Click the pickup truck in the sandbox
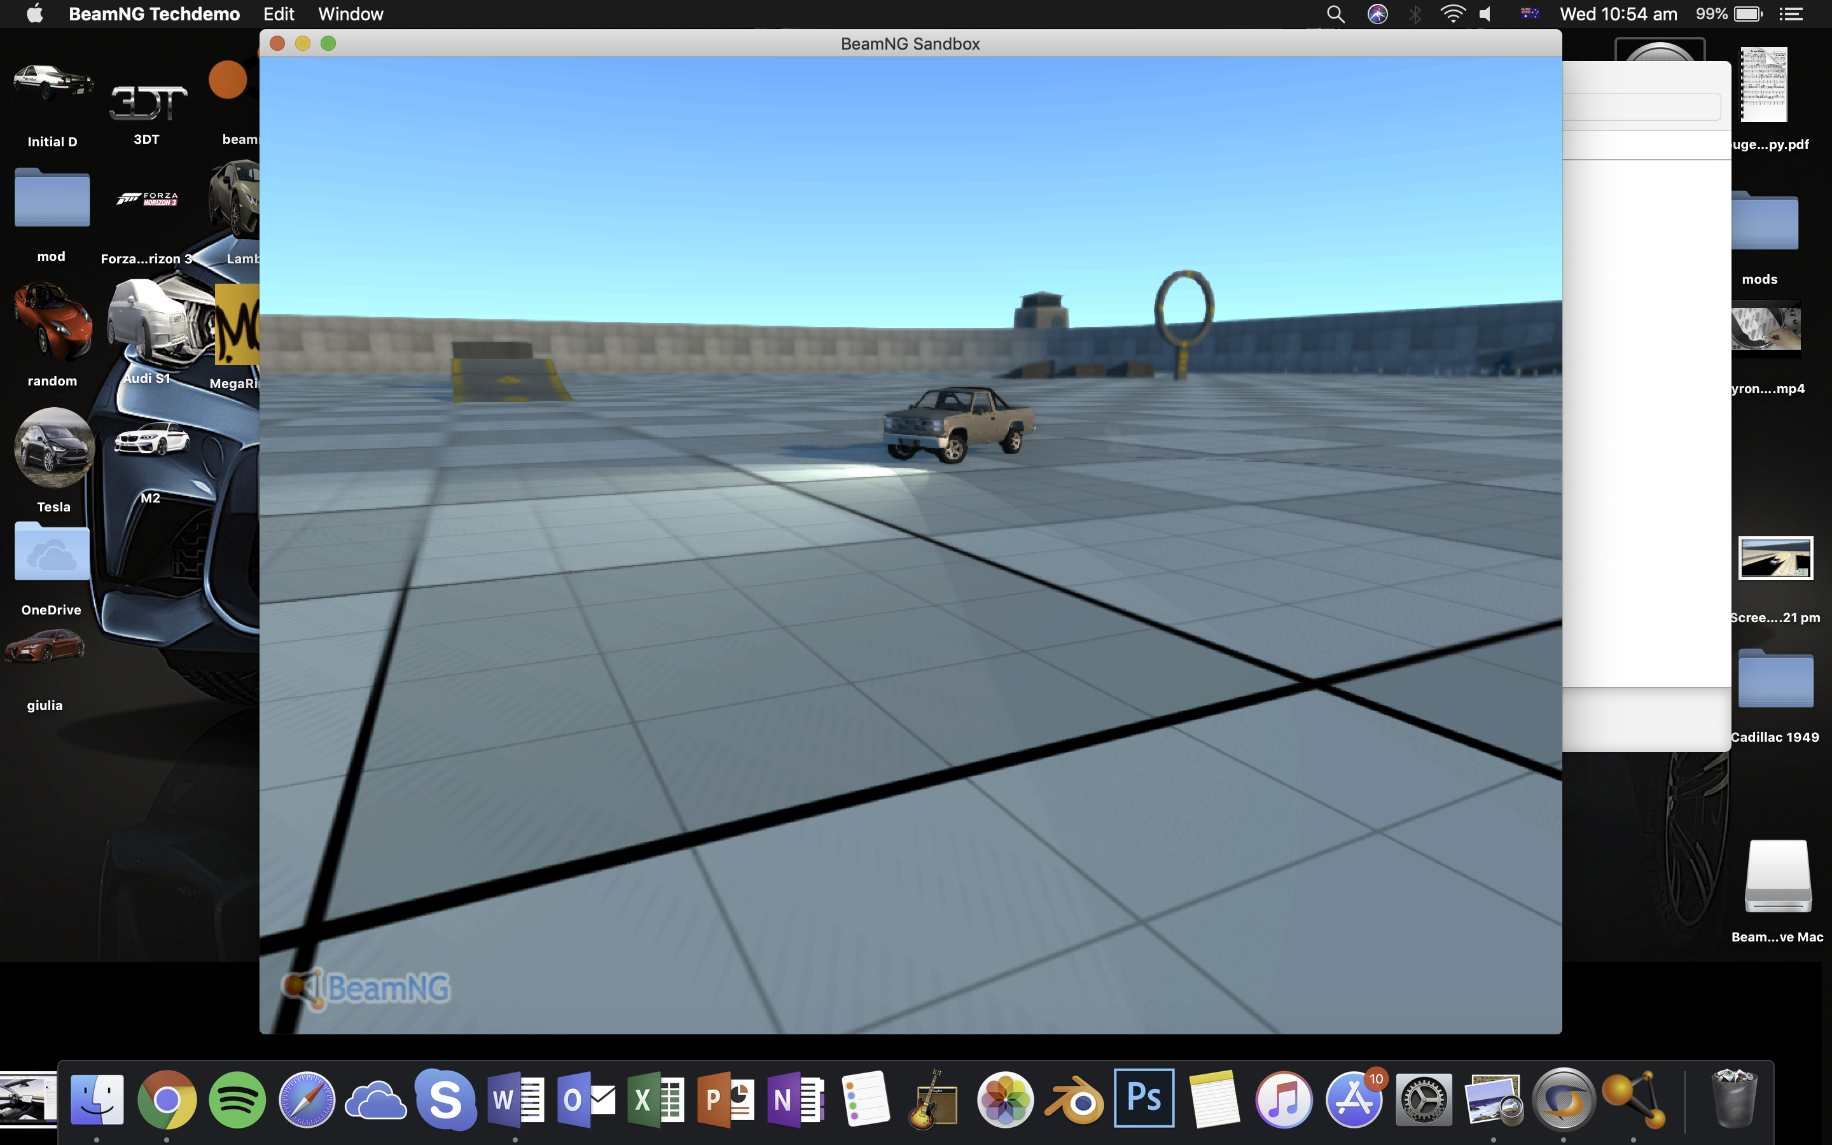The height and width of the screenshot is (1145, 1832). click(x=959, y=424)
